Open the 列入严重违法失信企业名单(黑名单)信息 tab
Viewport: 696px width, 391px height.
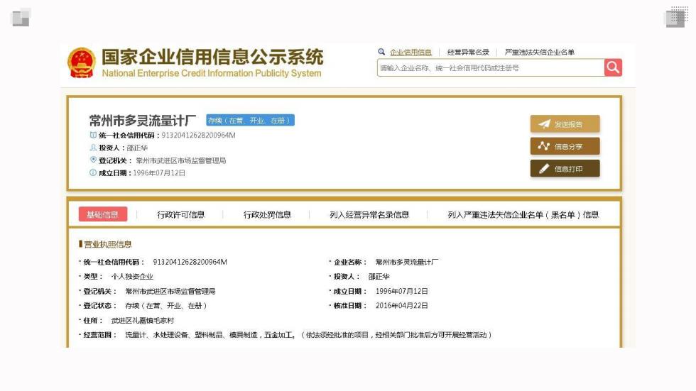523,214
